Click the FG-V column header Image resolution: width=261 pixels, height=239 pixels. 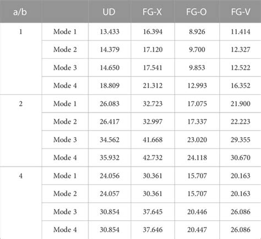pyautogui.click(x=241, y=12)
